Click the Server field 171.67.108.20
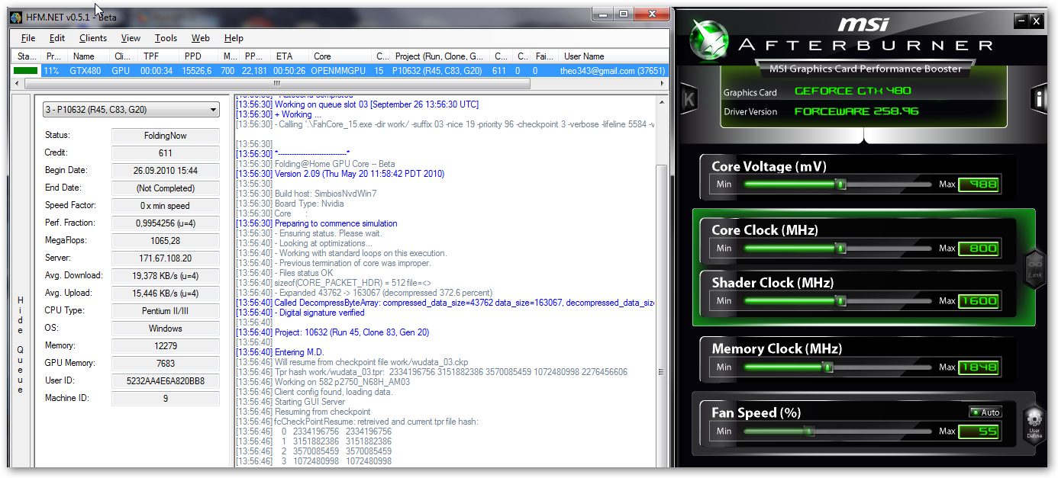The height and width of the screenshot is (478, 1058). point(165,258)
